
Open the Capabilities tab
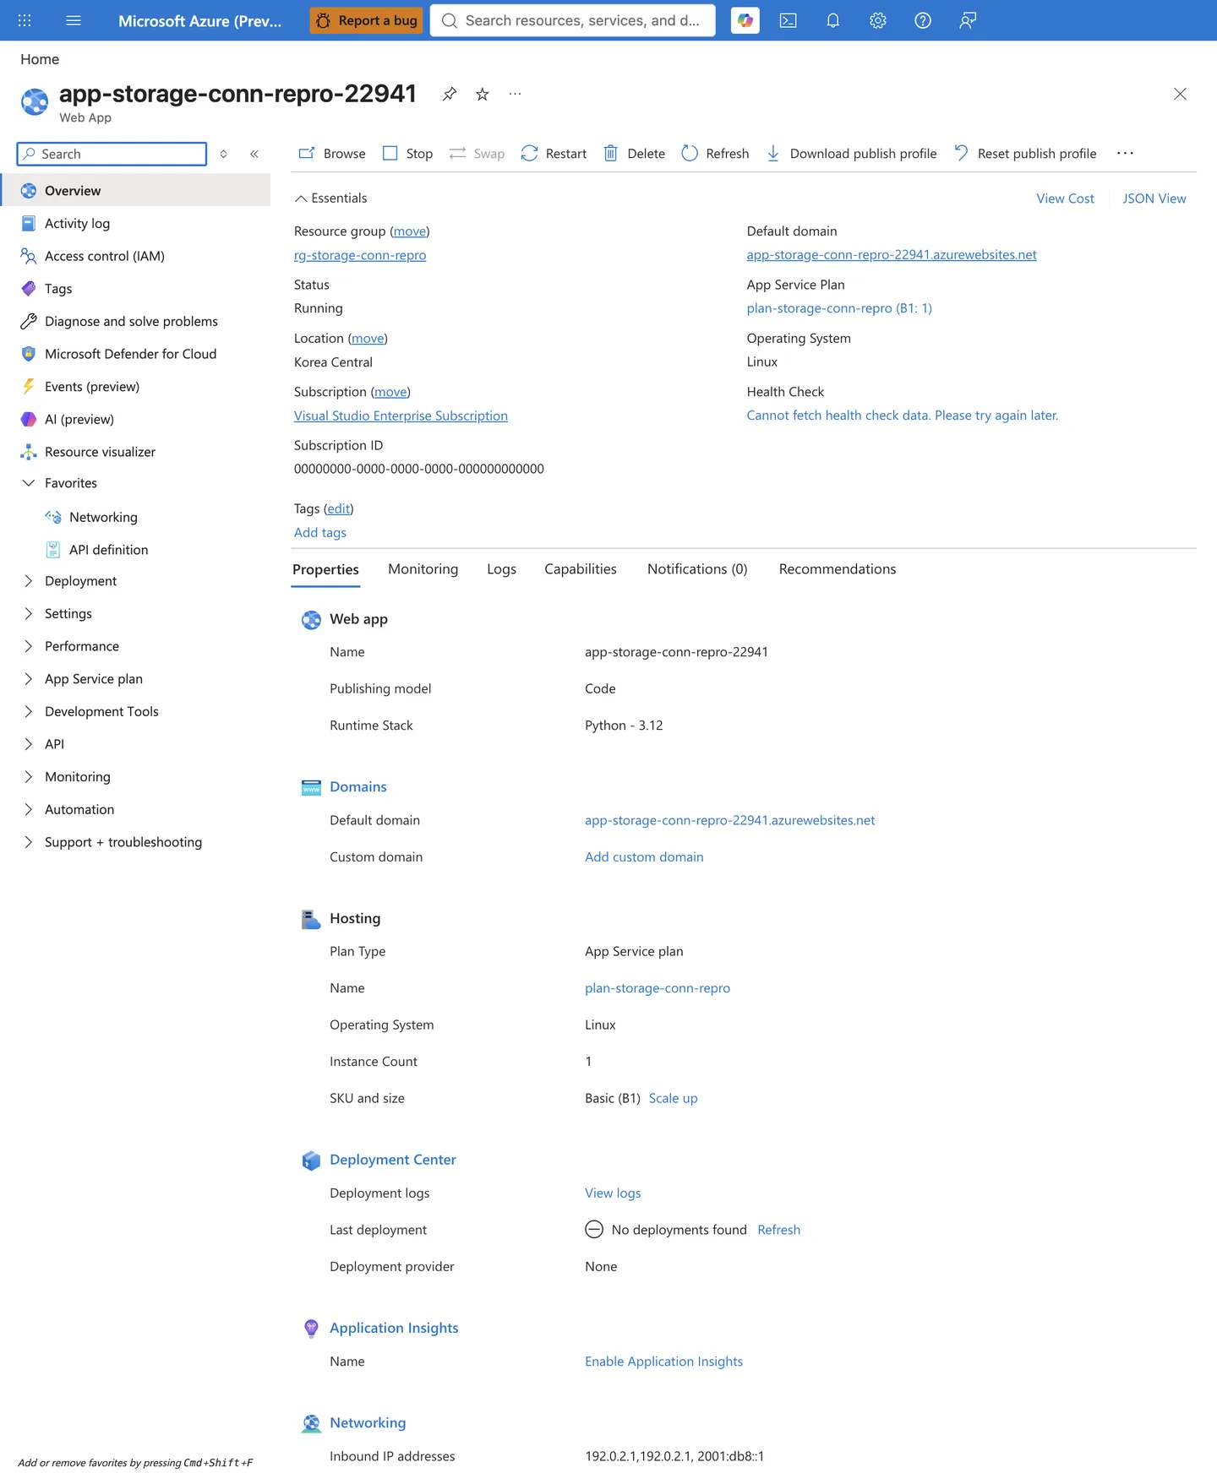click(x=580, y=569)
